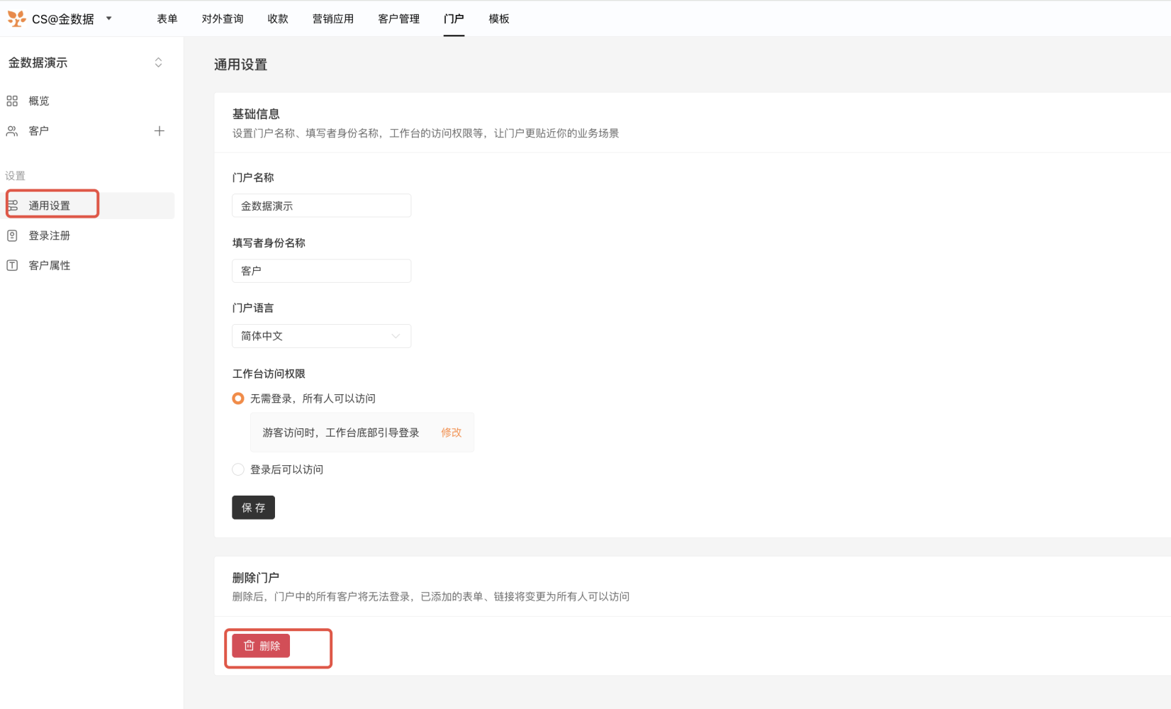Open the 门户语言 简体中文 dropdown
The image size is (1171, 709).
click(321, 336)
